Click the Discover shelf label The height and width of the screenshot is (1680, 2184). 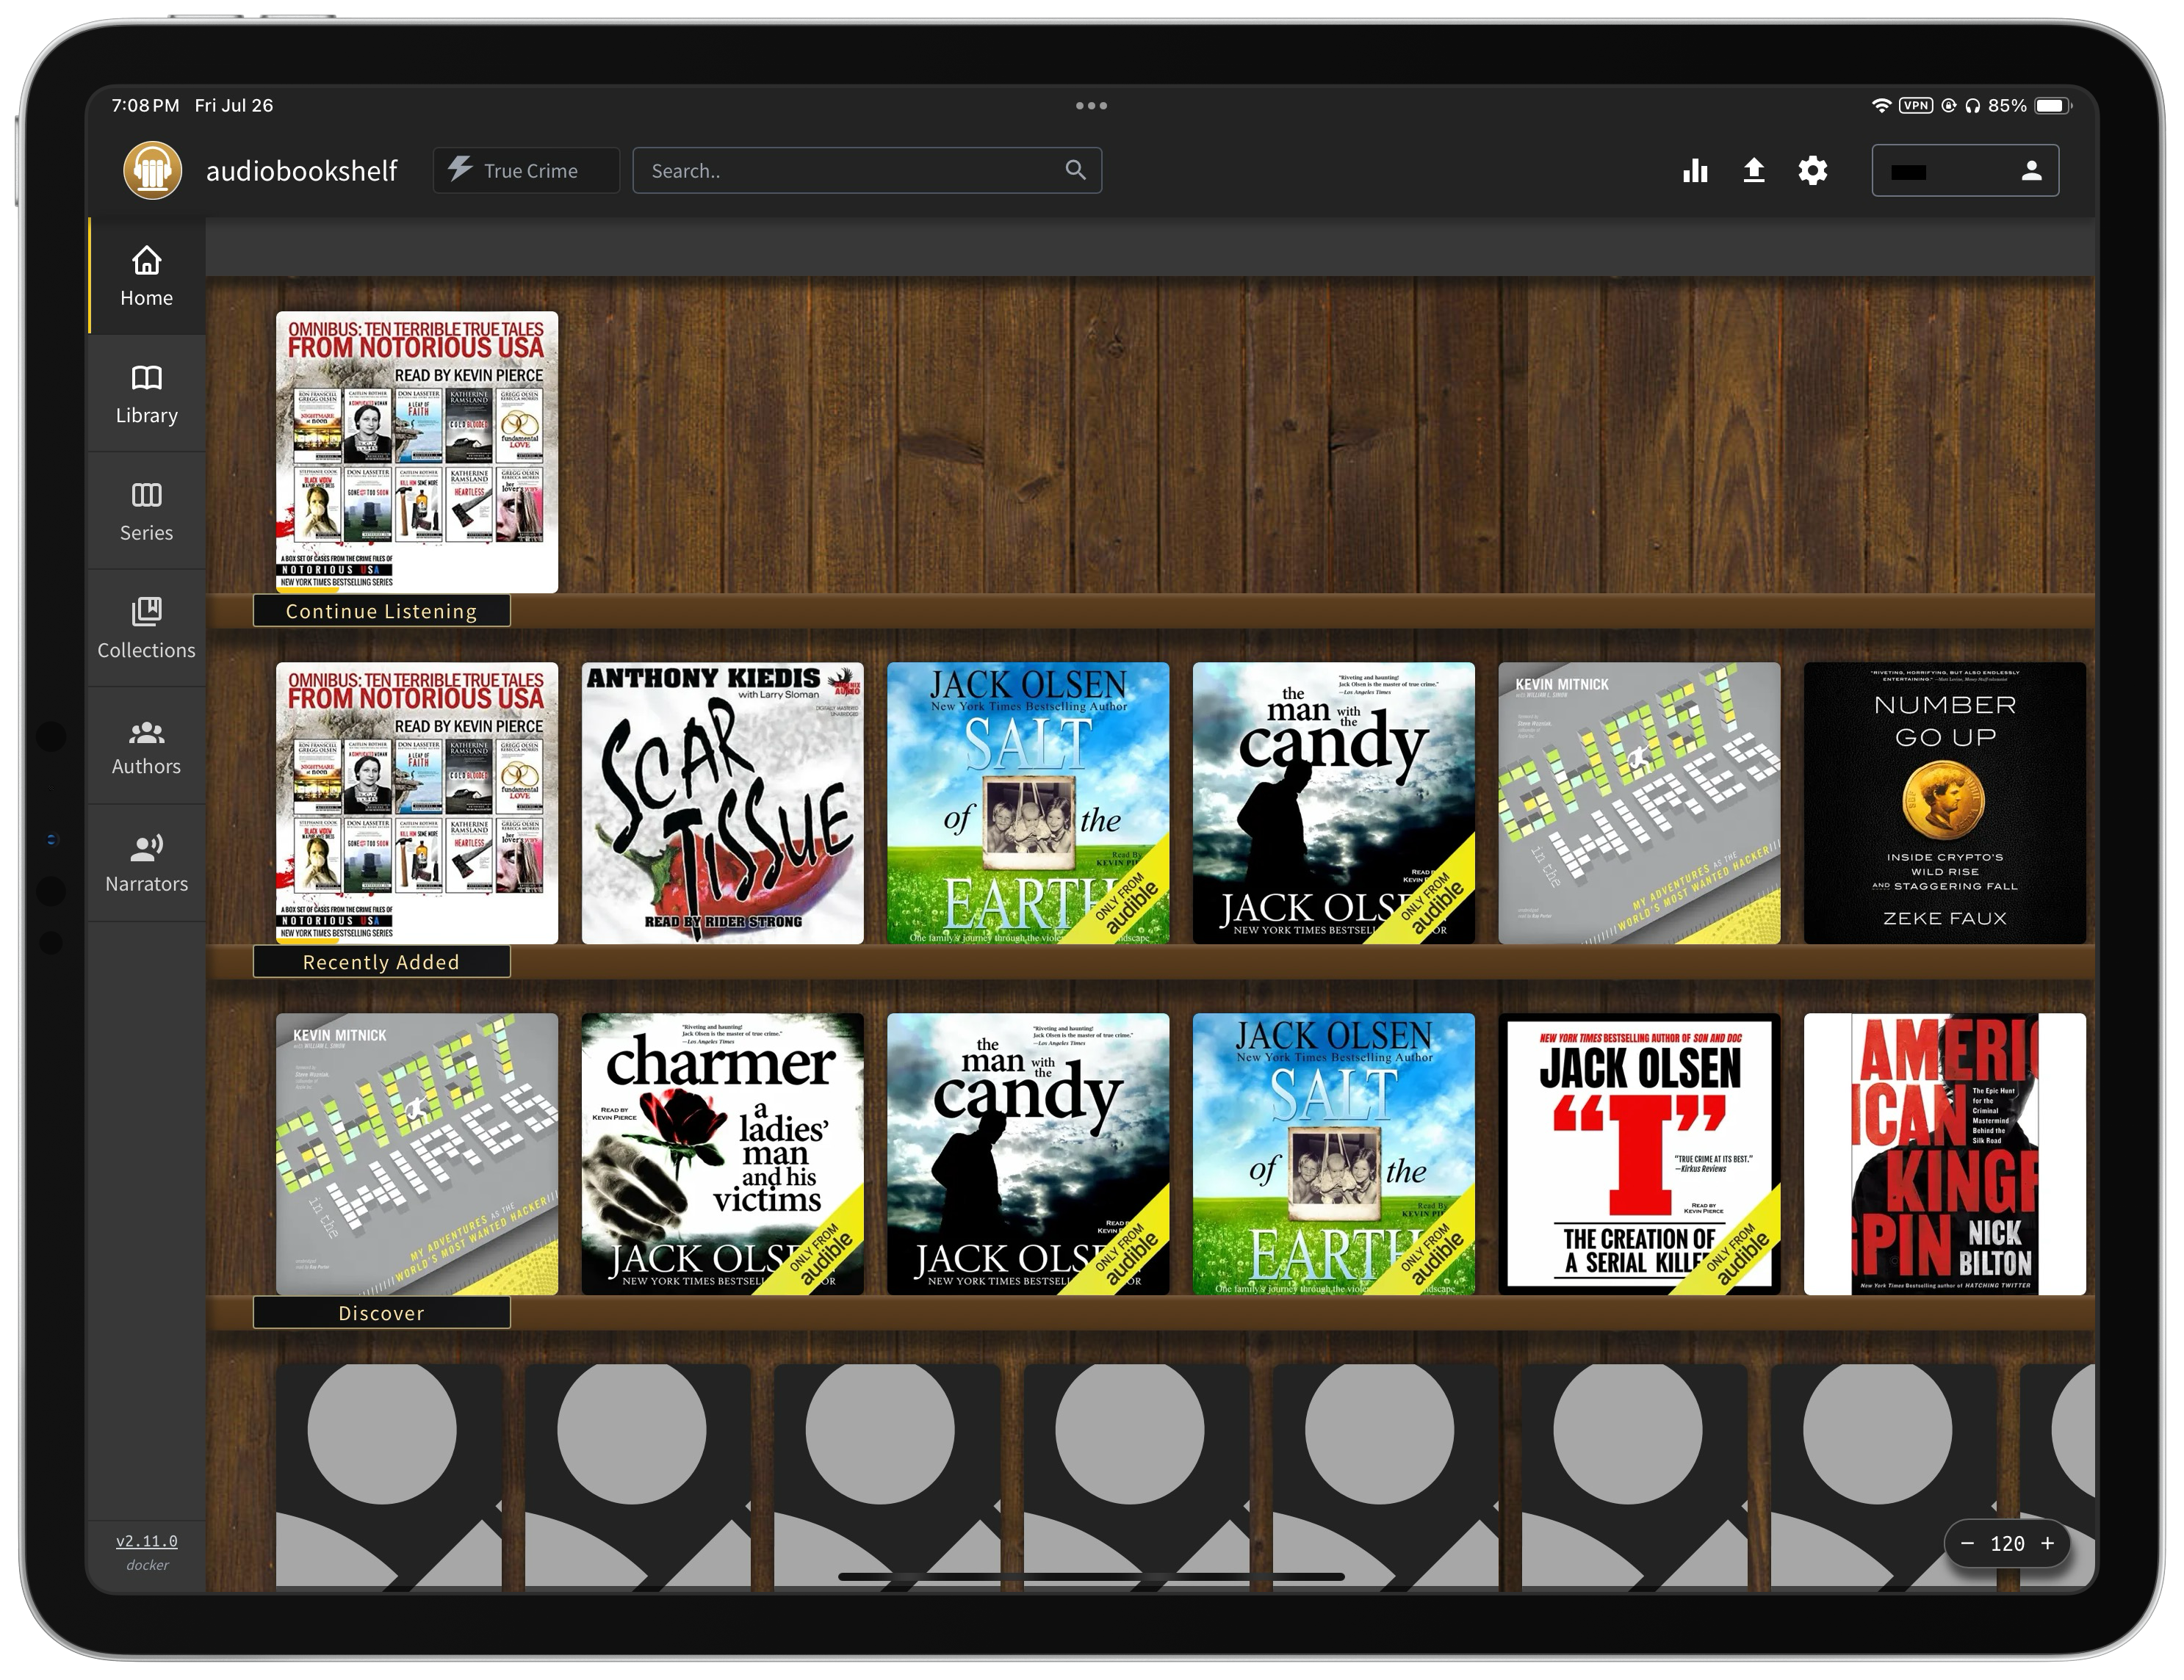click(382, 1312)
